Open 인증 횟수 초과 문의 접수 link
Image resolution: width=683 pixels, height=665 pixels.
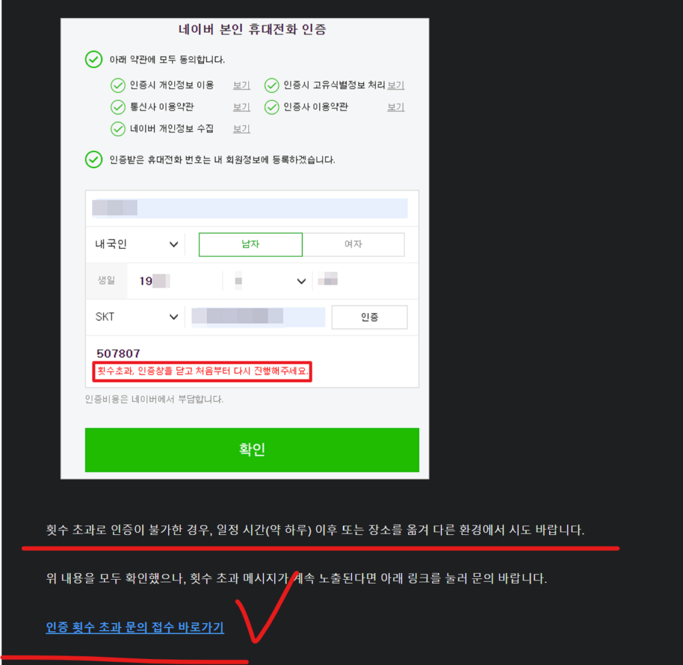click(135, 628)
